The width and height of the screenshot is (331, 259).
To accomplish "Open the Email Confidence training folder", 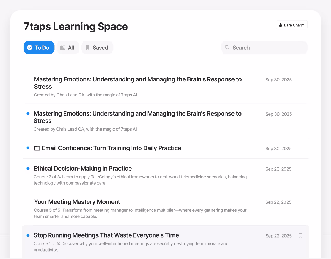I will 111,148.
